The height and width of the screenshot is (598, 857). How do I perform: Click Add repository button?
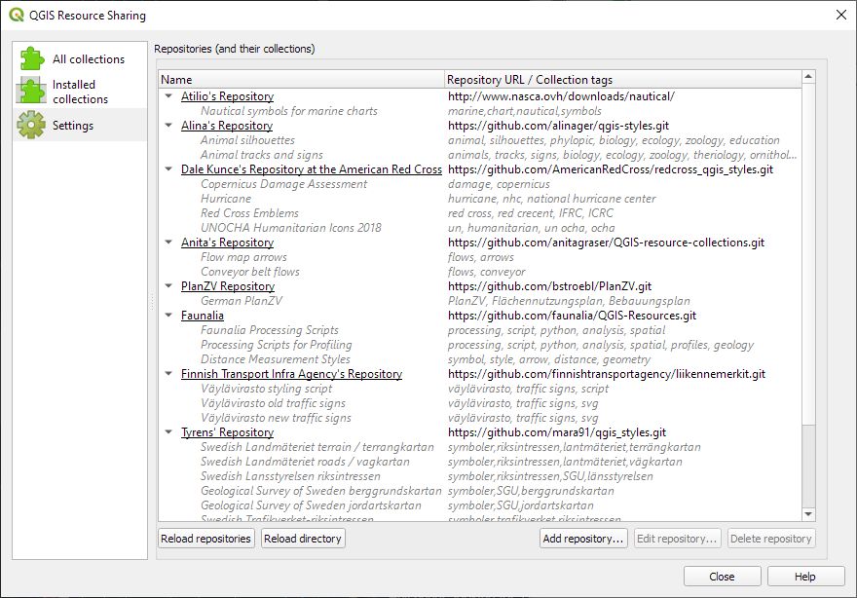(583, 539)
